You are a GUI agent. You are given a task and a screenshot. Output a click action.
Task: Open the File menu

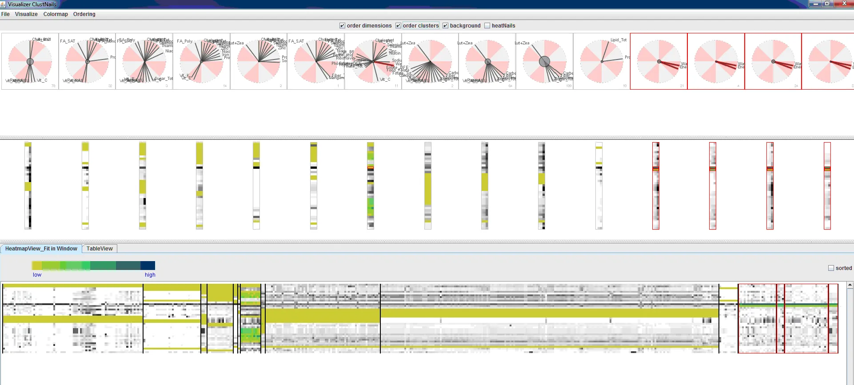pyautogui.click(x=5, y=14)
